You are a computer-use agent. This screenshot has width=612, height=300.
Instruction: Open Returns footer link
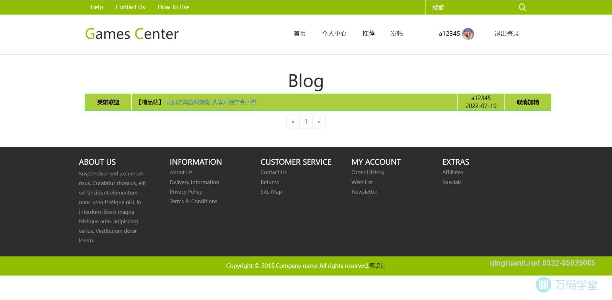pos(270,182)
